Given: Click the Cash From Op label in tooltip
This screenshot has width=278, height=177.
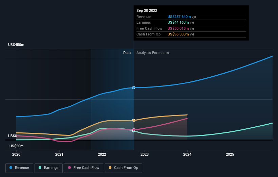Looking at the screenshot, I should click(148, 34).
